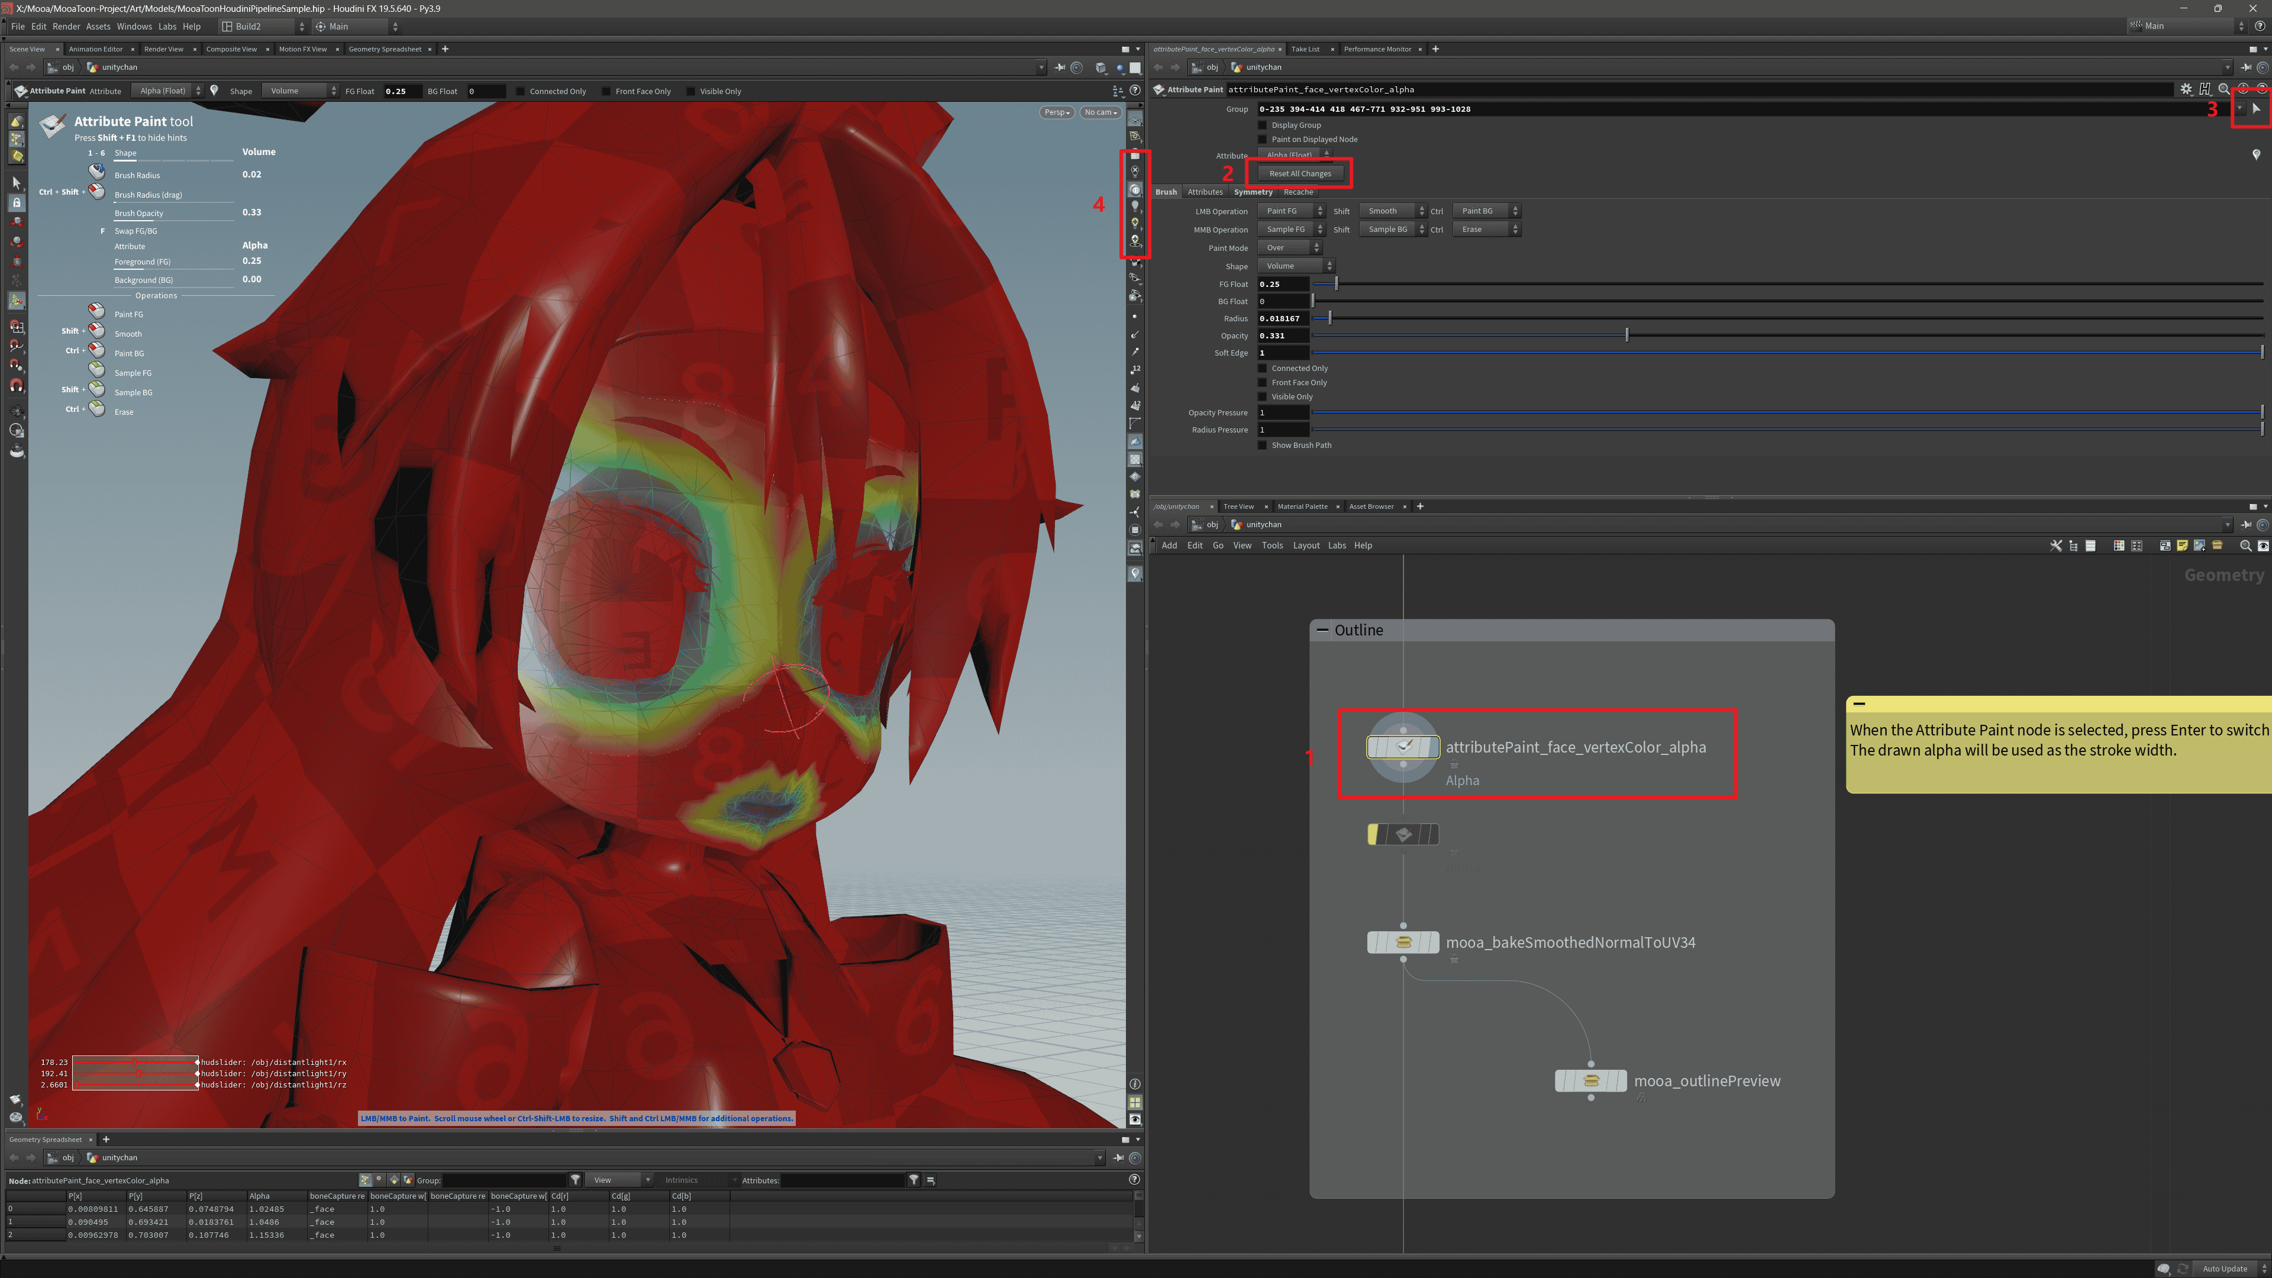The width and height of the screenshot is (2272, 1278).
Task: Add a sticky note in network editor
Action: pyautogui.click(x=2182, y=545)
